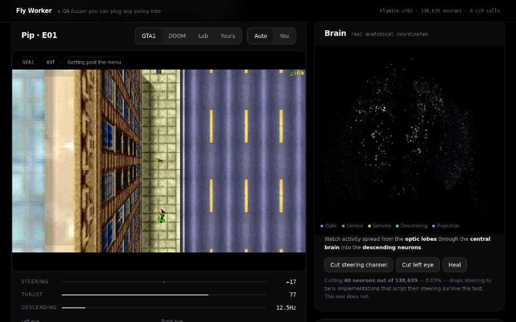Click the Brain panel heading
The height and width of the screenshot is (322, 516).
coord(335,33)
